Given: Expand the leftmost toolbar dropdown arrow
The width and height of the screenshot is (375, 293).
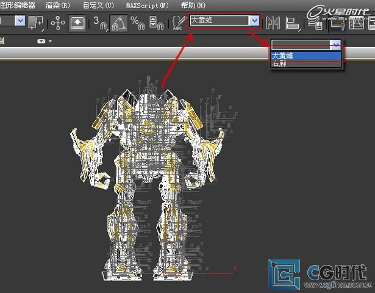Looking at the screenshot, I should (20, 21).
